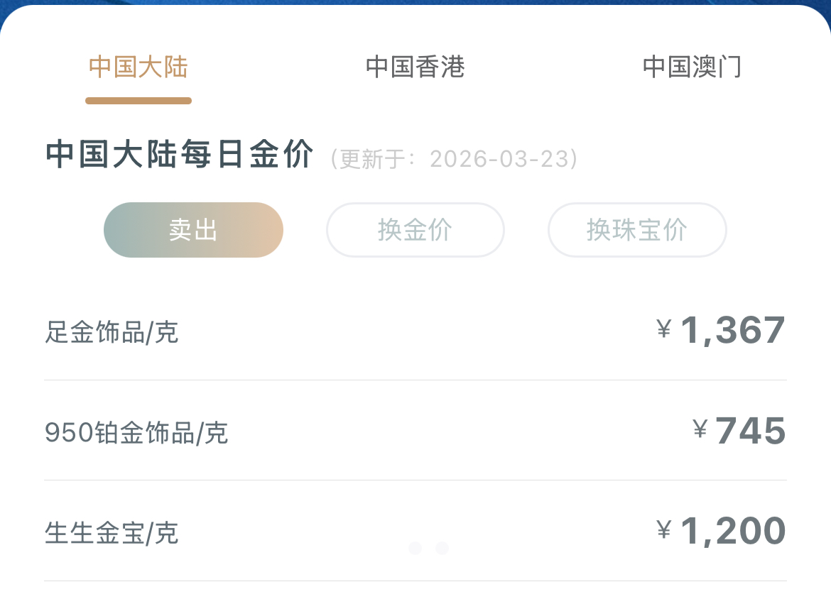Select the 中国大陆 tab

pyautogui.click(x=138, y=67)
